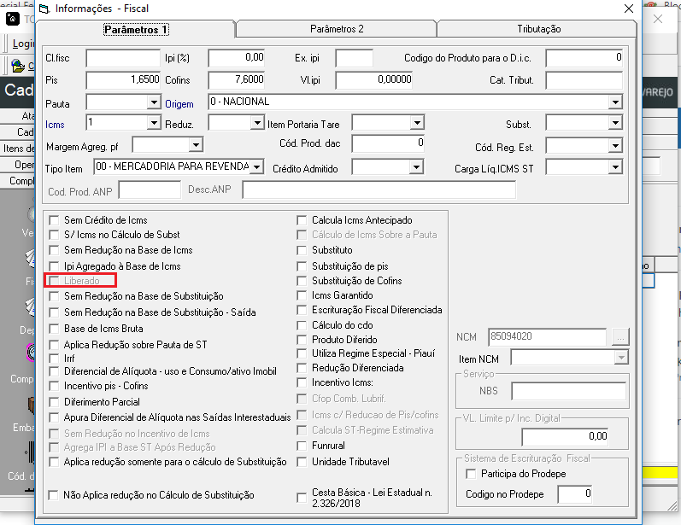The image size is (681, 525).
Task: Toggle Cesta Básica Lei Estadual checkbox
Action: point(302,498)
